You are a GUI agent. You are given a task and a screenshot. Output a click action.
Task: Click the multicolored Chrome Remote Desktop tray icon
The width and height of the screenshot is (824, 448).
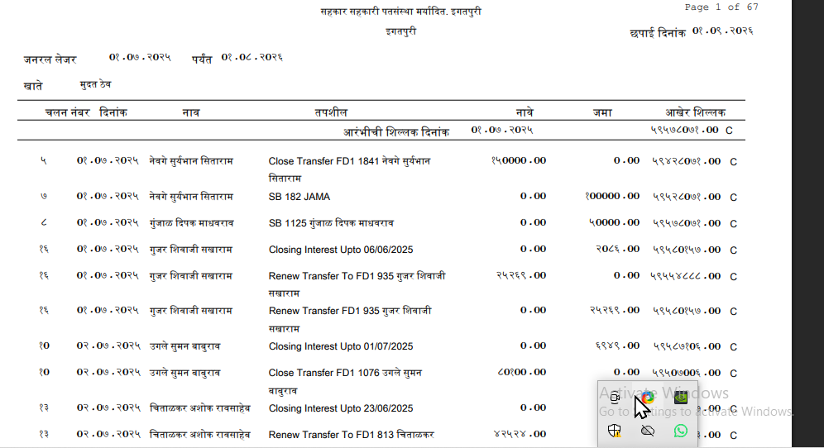click(648, 398)
